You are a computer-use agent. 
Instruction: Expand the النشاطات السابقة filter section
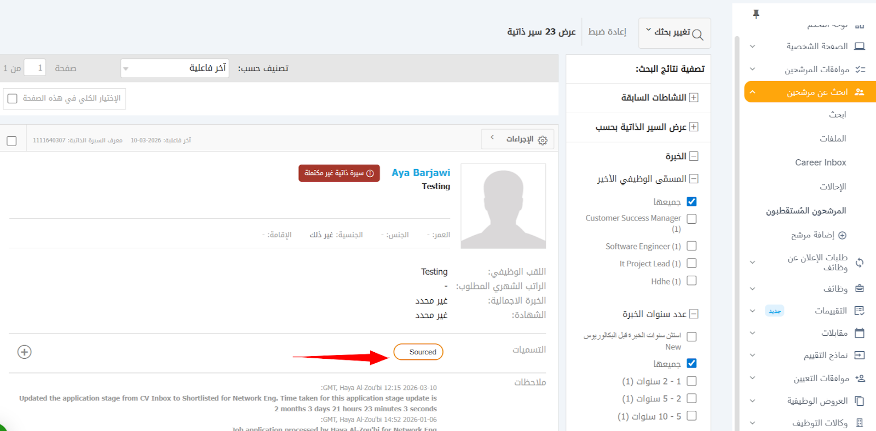pyautogui.click(x=694, y=97)
